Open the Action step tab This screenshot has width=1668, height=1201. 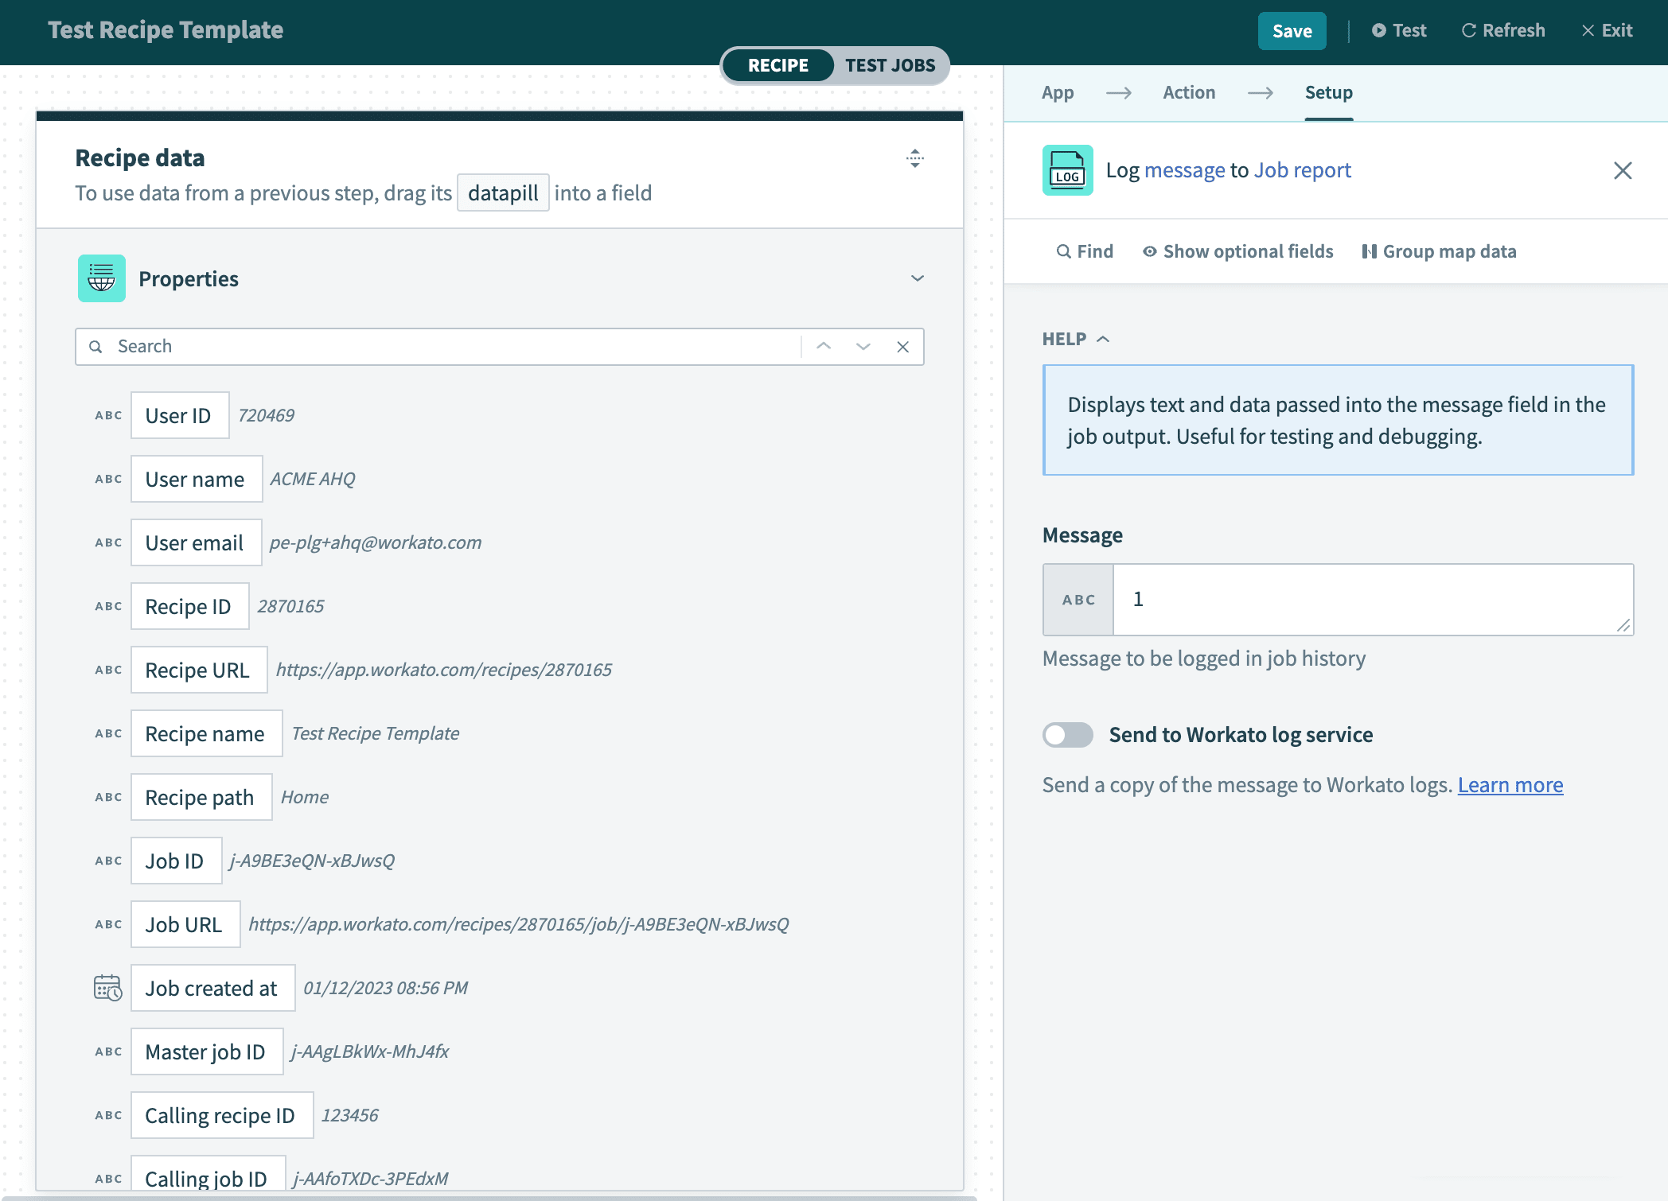1189,92
